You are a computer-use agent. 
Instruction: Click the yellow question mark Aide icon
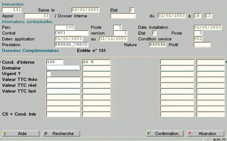[5, 134]
